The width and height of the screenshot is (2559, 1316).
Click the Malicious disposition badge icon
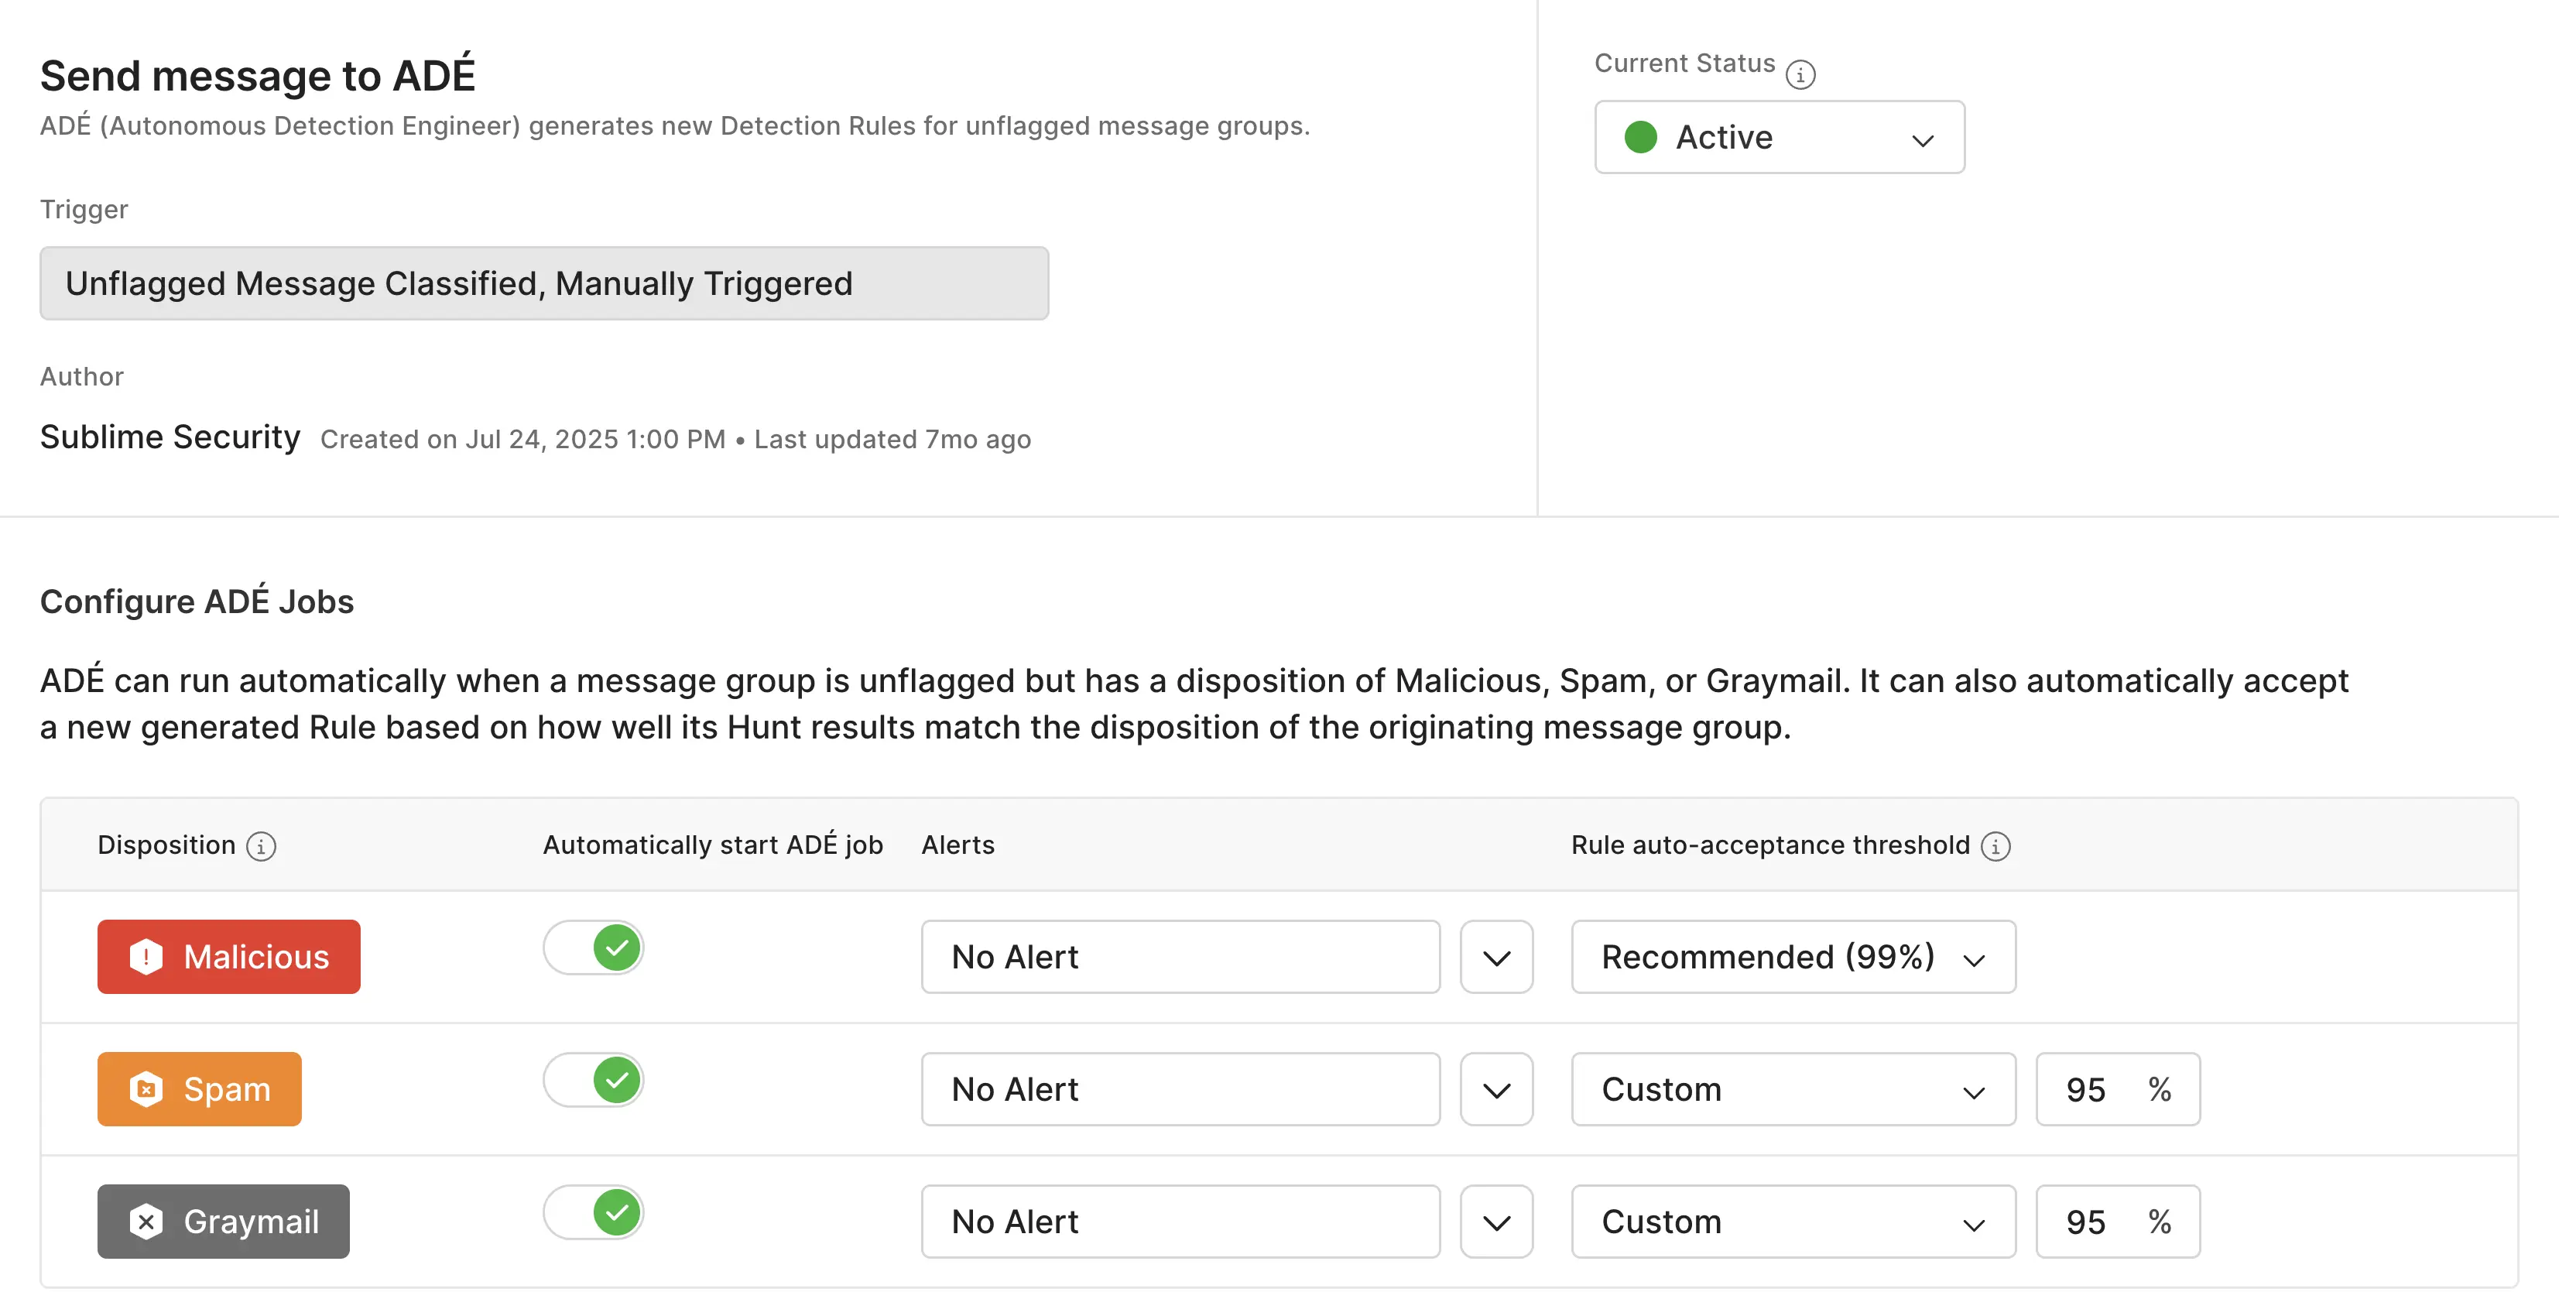(x=146, y=957)
